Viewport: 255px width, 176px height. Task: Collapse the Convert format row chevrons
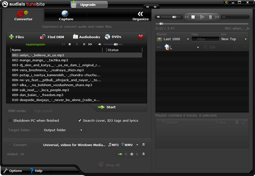143,145
